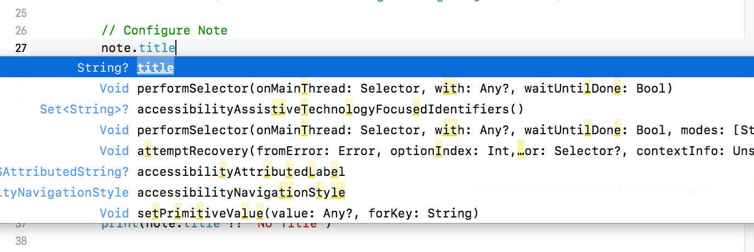Click the String? type beside the title suggestion
The image size is (754, 252).
(103, 68)
